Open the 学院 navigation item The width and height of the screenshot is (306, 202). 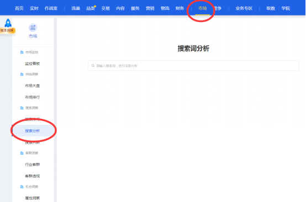click(x=286, y=8)
